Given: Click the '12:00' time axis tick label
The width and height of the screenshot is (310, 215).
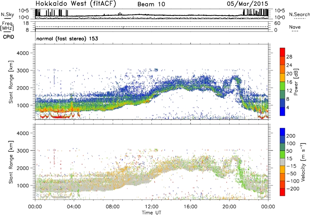Looking at the screenshot, I should point(152,207).
